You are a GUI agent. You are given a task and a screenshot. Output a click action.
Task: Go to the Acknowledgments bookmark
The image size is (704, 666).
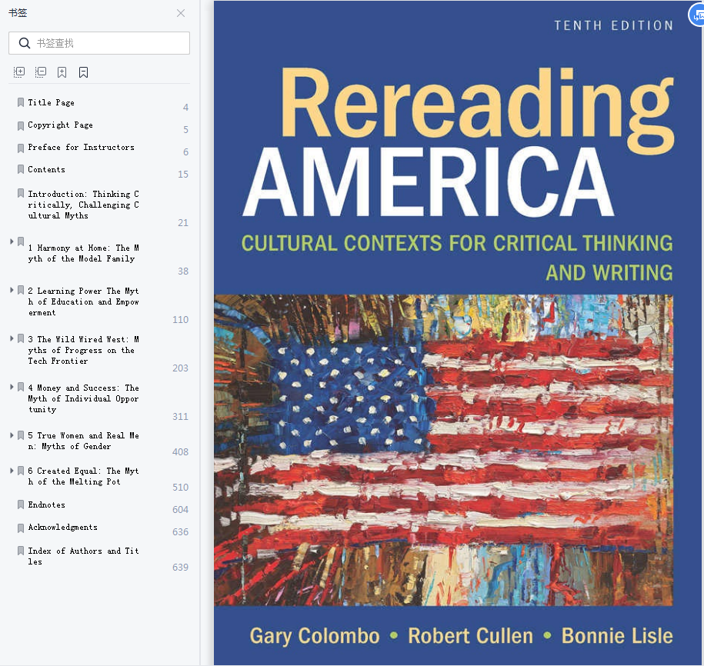(62, 528)
